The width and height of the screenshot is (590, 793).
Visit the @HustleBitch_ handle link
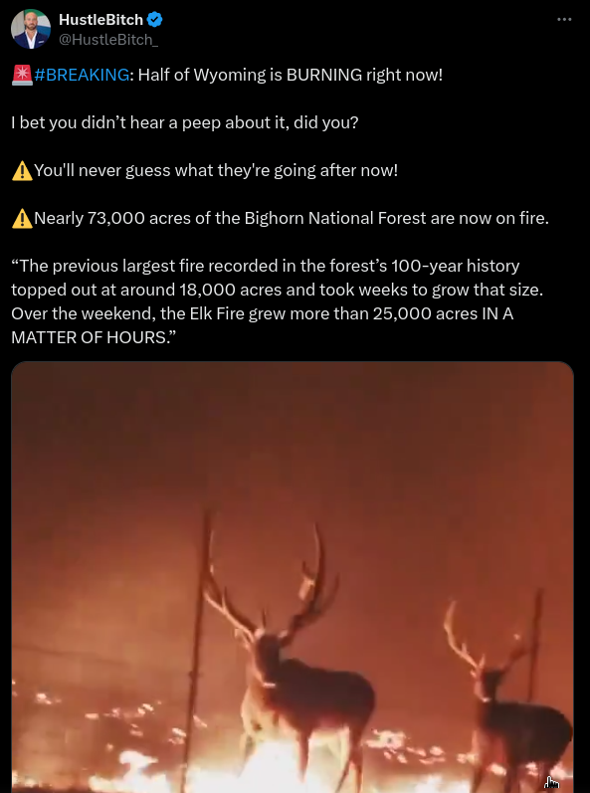pyautogui.click(x=108, y=40)
